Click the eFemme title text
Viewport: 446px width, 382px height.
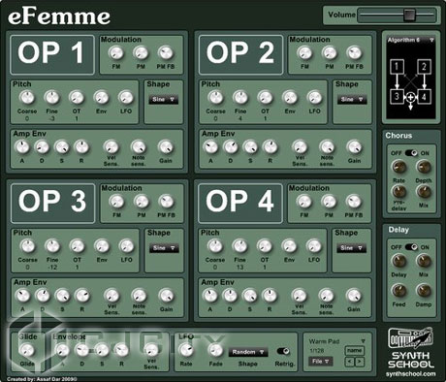click(x=59, y=16)
